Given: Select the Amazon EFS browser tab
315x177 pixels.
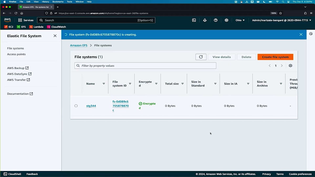Looking at the screenshot, I should point(36,7).
